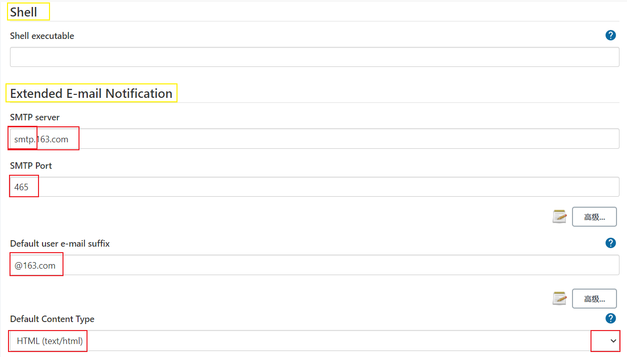Click 高级 button below SMTP Port
627x357 pixels.
(594, 217)
